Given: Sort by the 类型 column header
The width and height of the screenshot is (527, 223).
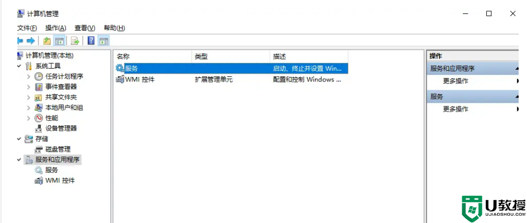Looking at the screenshot, I should (x=231, y=56).
